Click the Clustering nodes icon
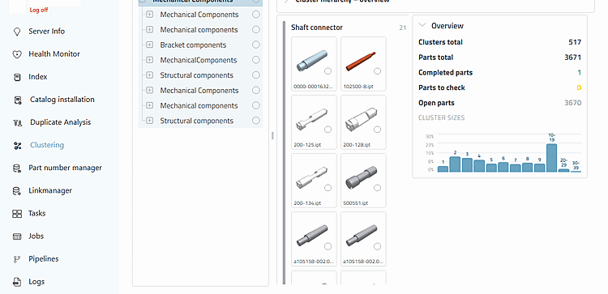 pos(17,146)
